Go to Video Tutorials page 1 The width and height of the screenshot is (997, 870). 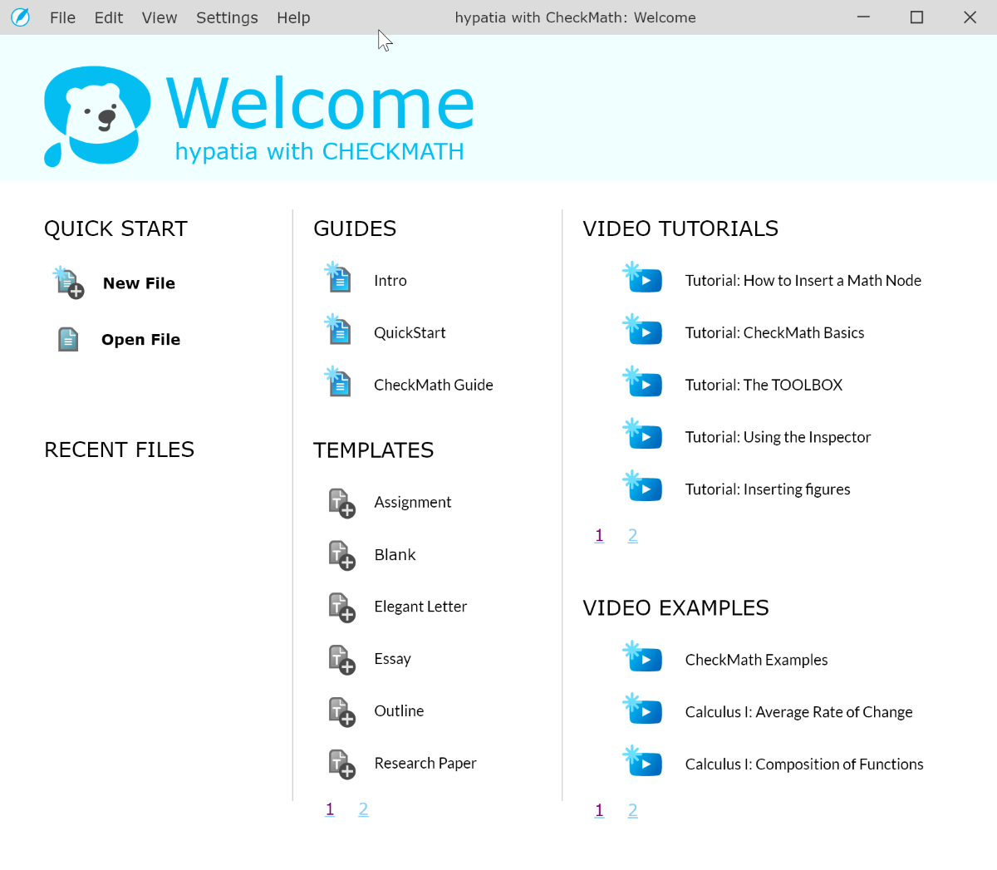[599, 536]
